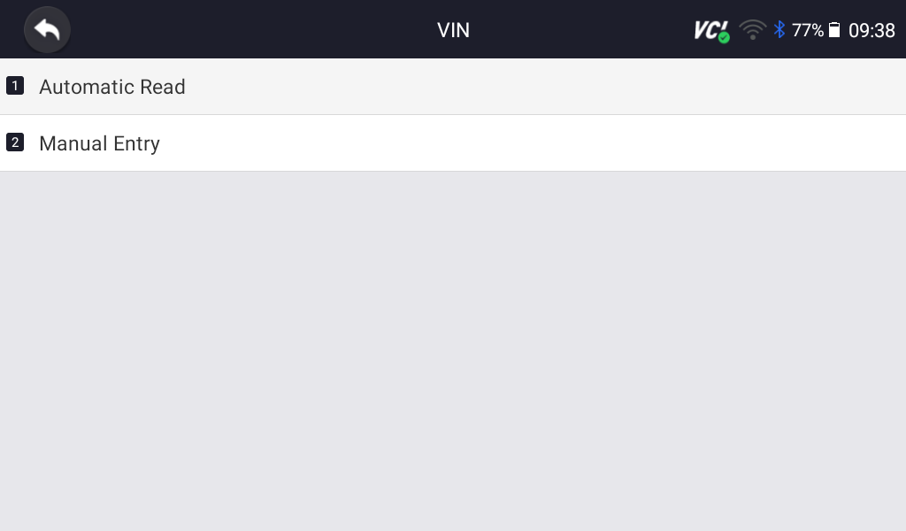906x531 pixels.
Task: Select the Manual Entry text label
Action: [x=99, y=143]
